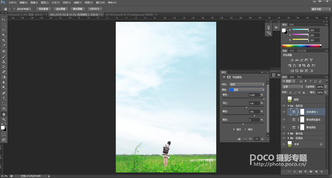Image resolution: width=332 pixels, height=178 pixels.
Task: Select the Eyedropper tool
Action: click(x=4, y=46)
